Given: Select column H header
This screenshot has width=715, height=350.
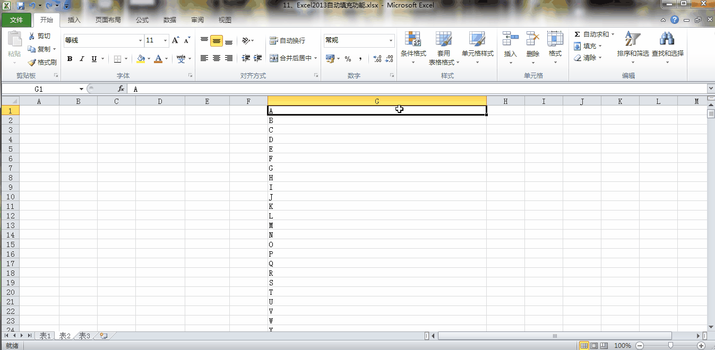Looking at the screenshot, I should pos(505,101).
